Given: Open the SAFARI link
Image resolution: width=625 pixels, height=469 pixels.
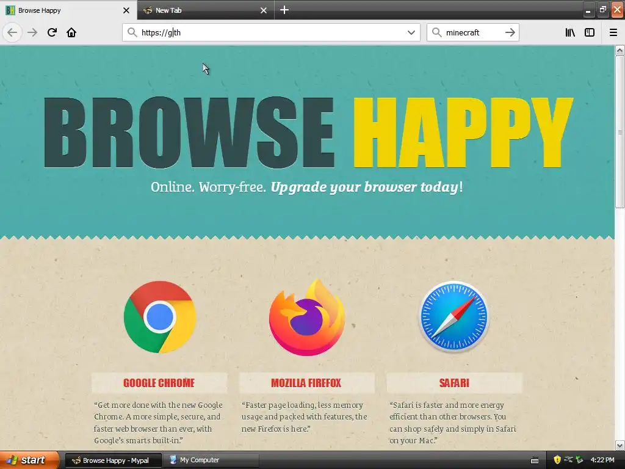Looking at the screenshot, I should [x=454, y=383].
